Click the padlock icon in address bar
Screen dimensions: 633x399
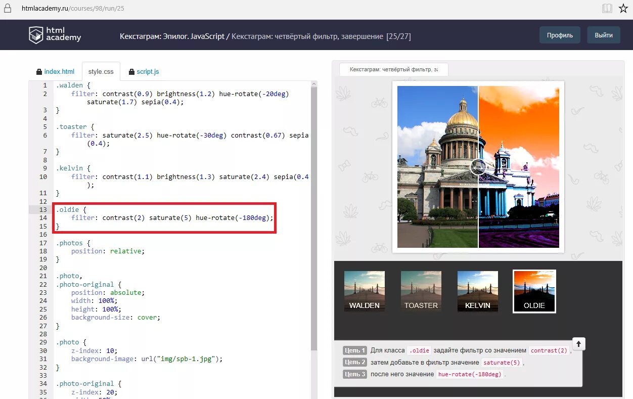pos(8,9)
